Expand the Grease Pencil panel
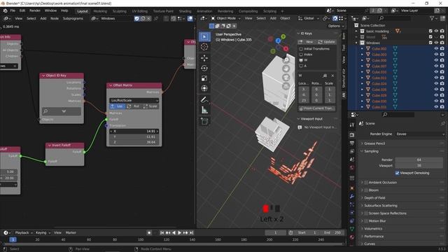The image size is (448, 252). click(374, 143)
